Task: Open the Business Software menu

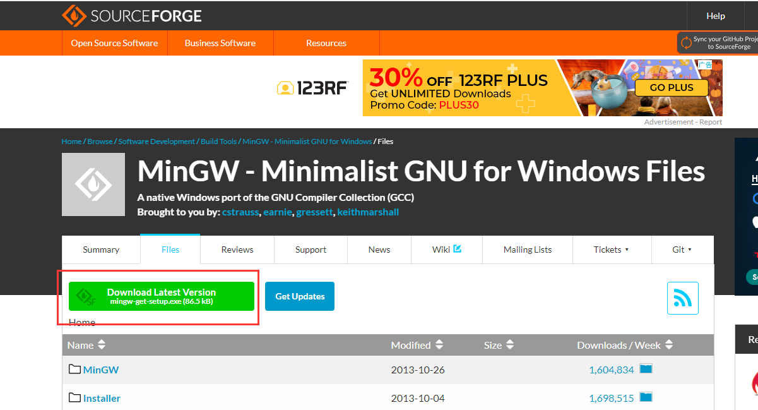Action: click(x=220, y=43)
